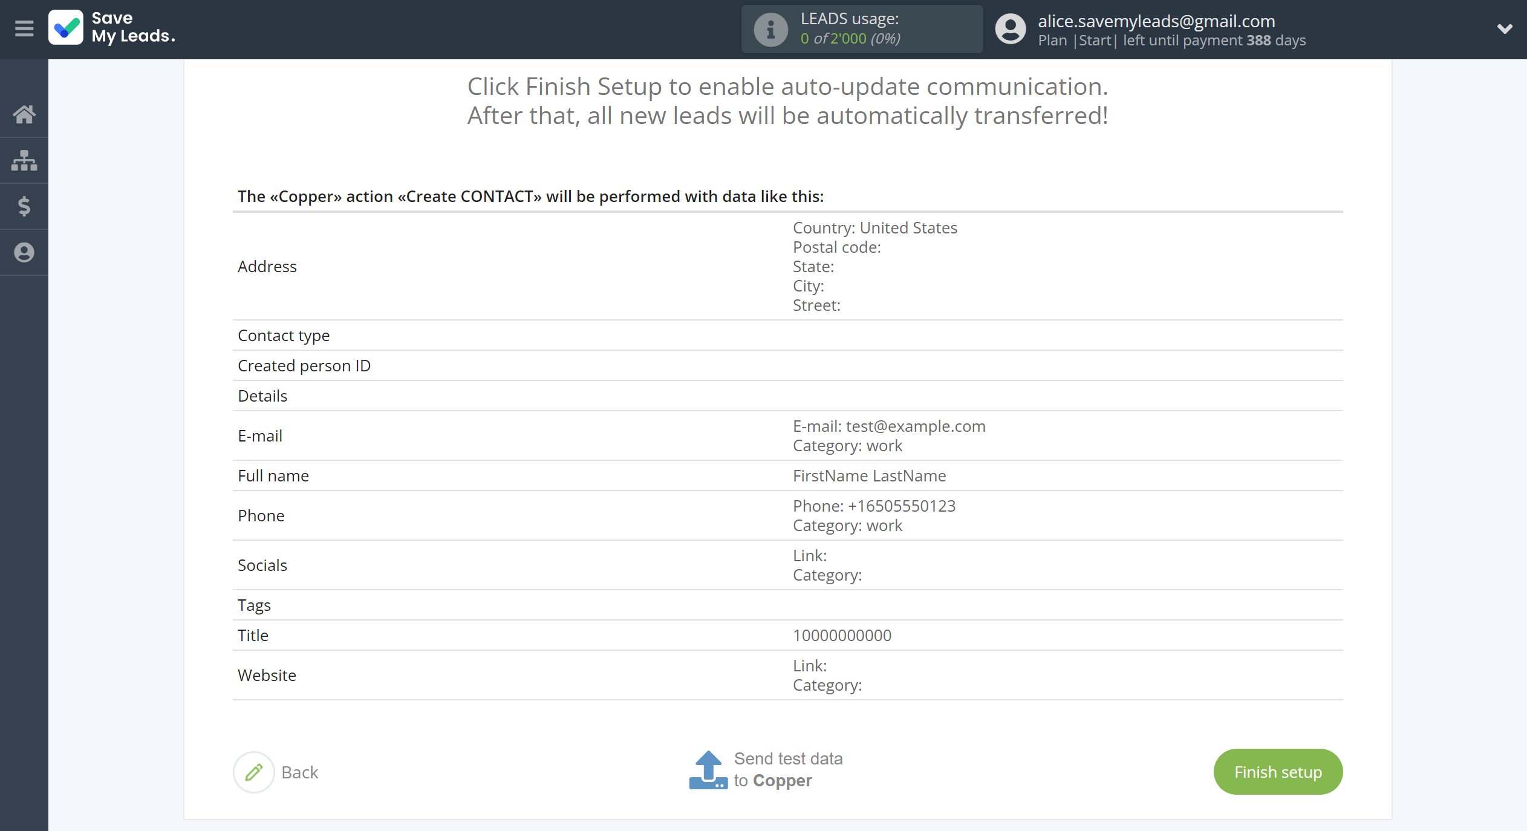The height and width of the screenshot is (831, 1527).
Task: Click the Full name row label
Action: (x=273, y=475)
